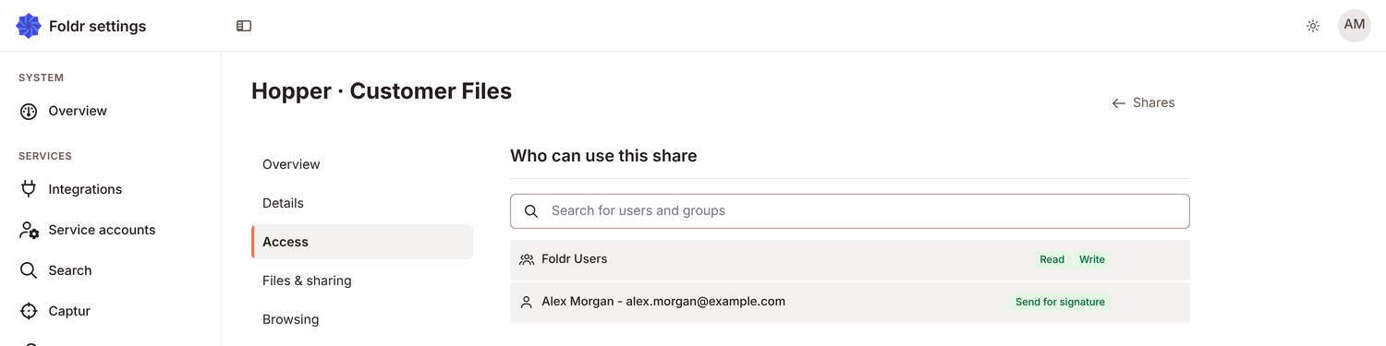Click the group icon next to Foldr Users
This screenshot has height=346, width=1386.
coord(527,260)
